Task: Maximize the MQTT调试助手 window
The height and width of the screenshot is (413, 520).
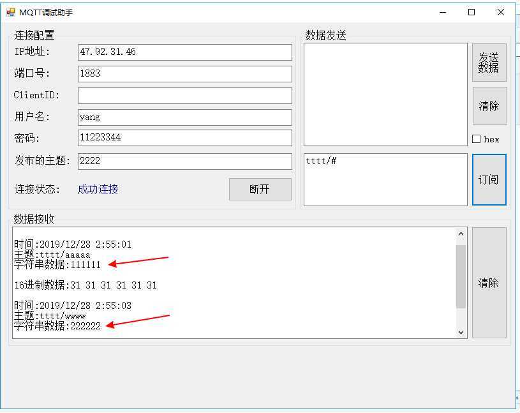Action: [472, 12]
